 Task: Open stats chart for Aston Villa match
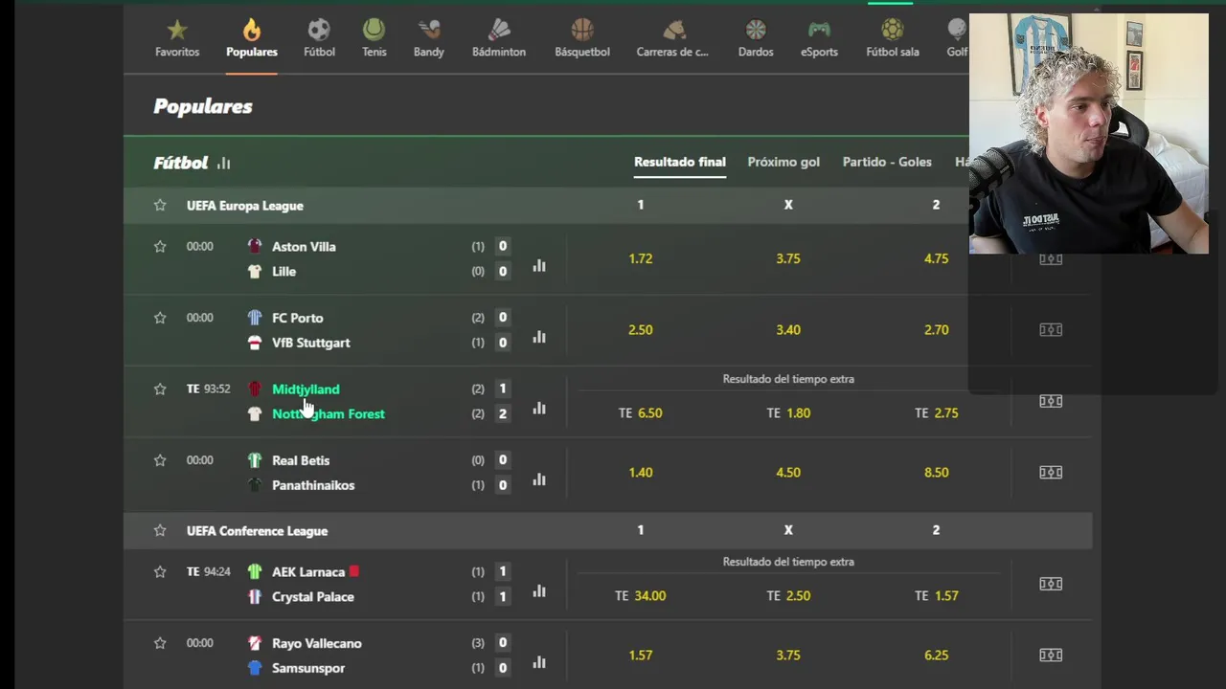click(539, 265)
